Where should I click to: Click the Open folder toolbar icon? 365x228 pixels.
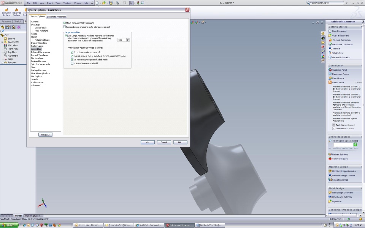pos(104,3)
